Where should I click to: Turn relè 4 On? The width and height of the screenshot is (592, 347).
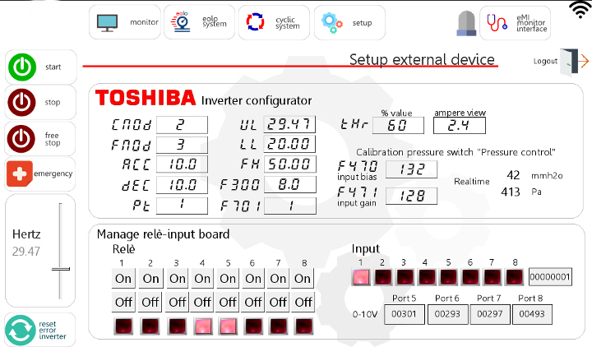coord(202,279)
